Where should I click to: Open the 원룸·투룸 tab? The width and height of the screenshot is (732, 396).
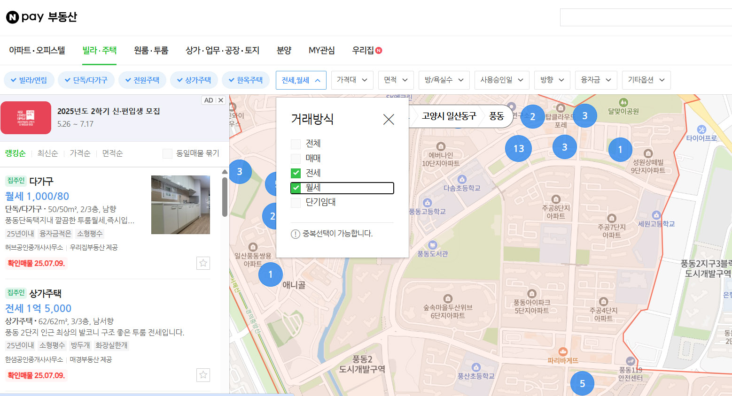[151, 50]
